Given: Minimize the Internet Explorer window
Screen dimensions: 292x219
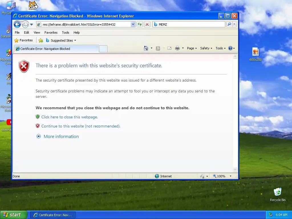Looking at the screenshot, I should [x=221, y=16].
